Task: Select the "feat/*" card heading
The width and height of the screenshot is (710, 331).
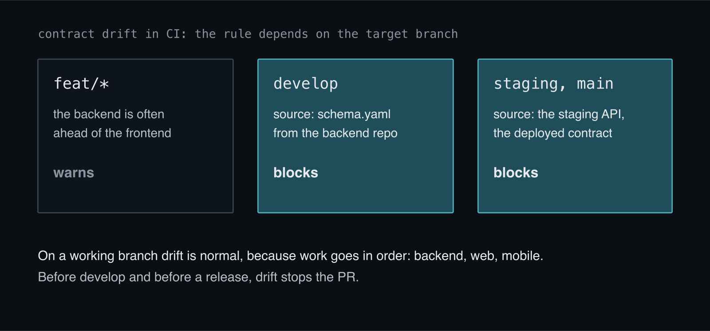Action: (x=81, y=84)
